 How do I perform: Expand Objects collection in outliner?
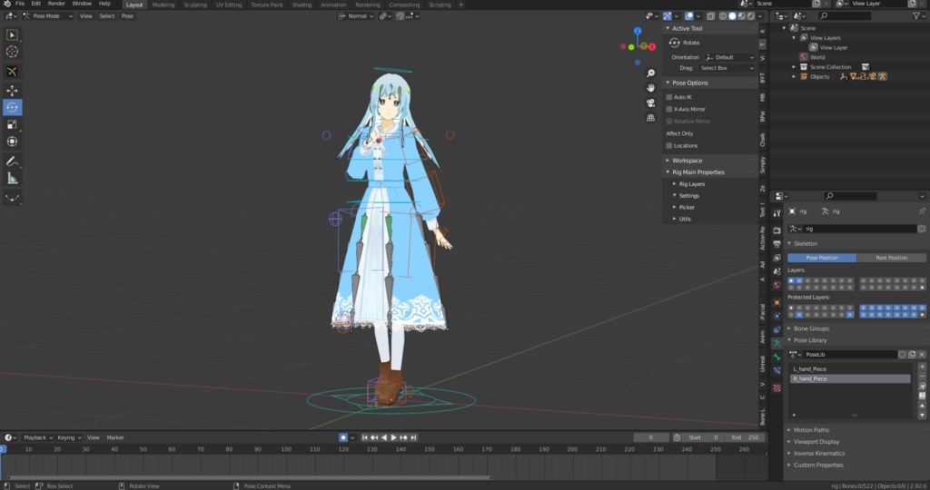point(794,76)
